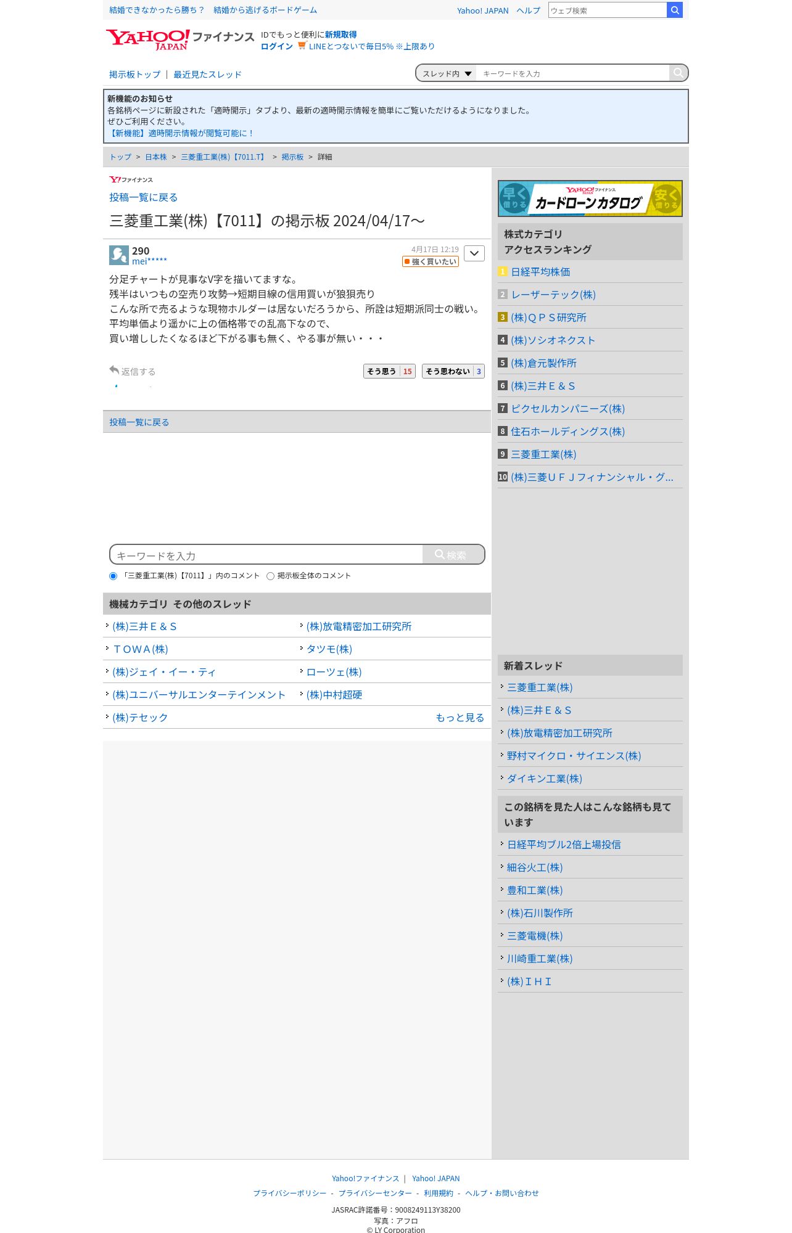This screenshot has width=792, height=1233.
Task: Open ダイキン工業(株) in 新着スレッド
Action: [545, 779]
